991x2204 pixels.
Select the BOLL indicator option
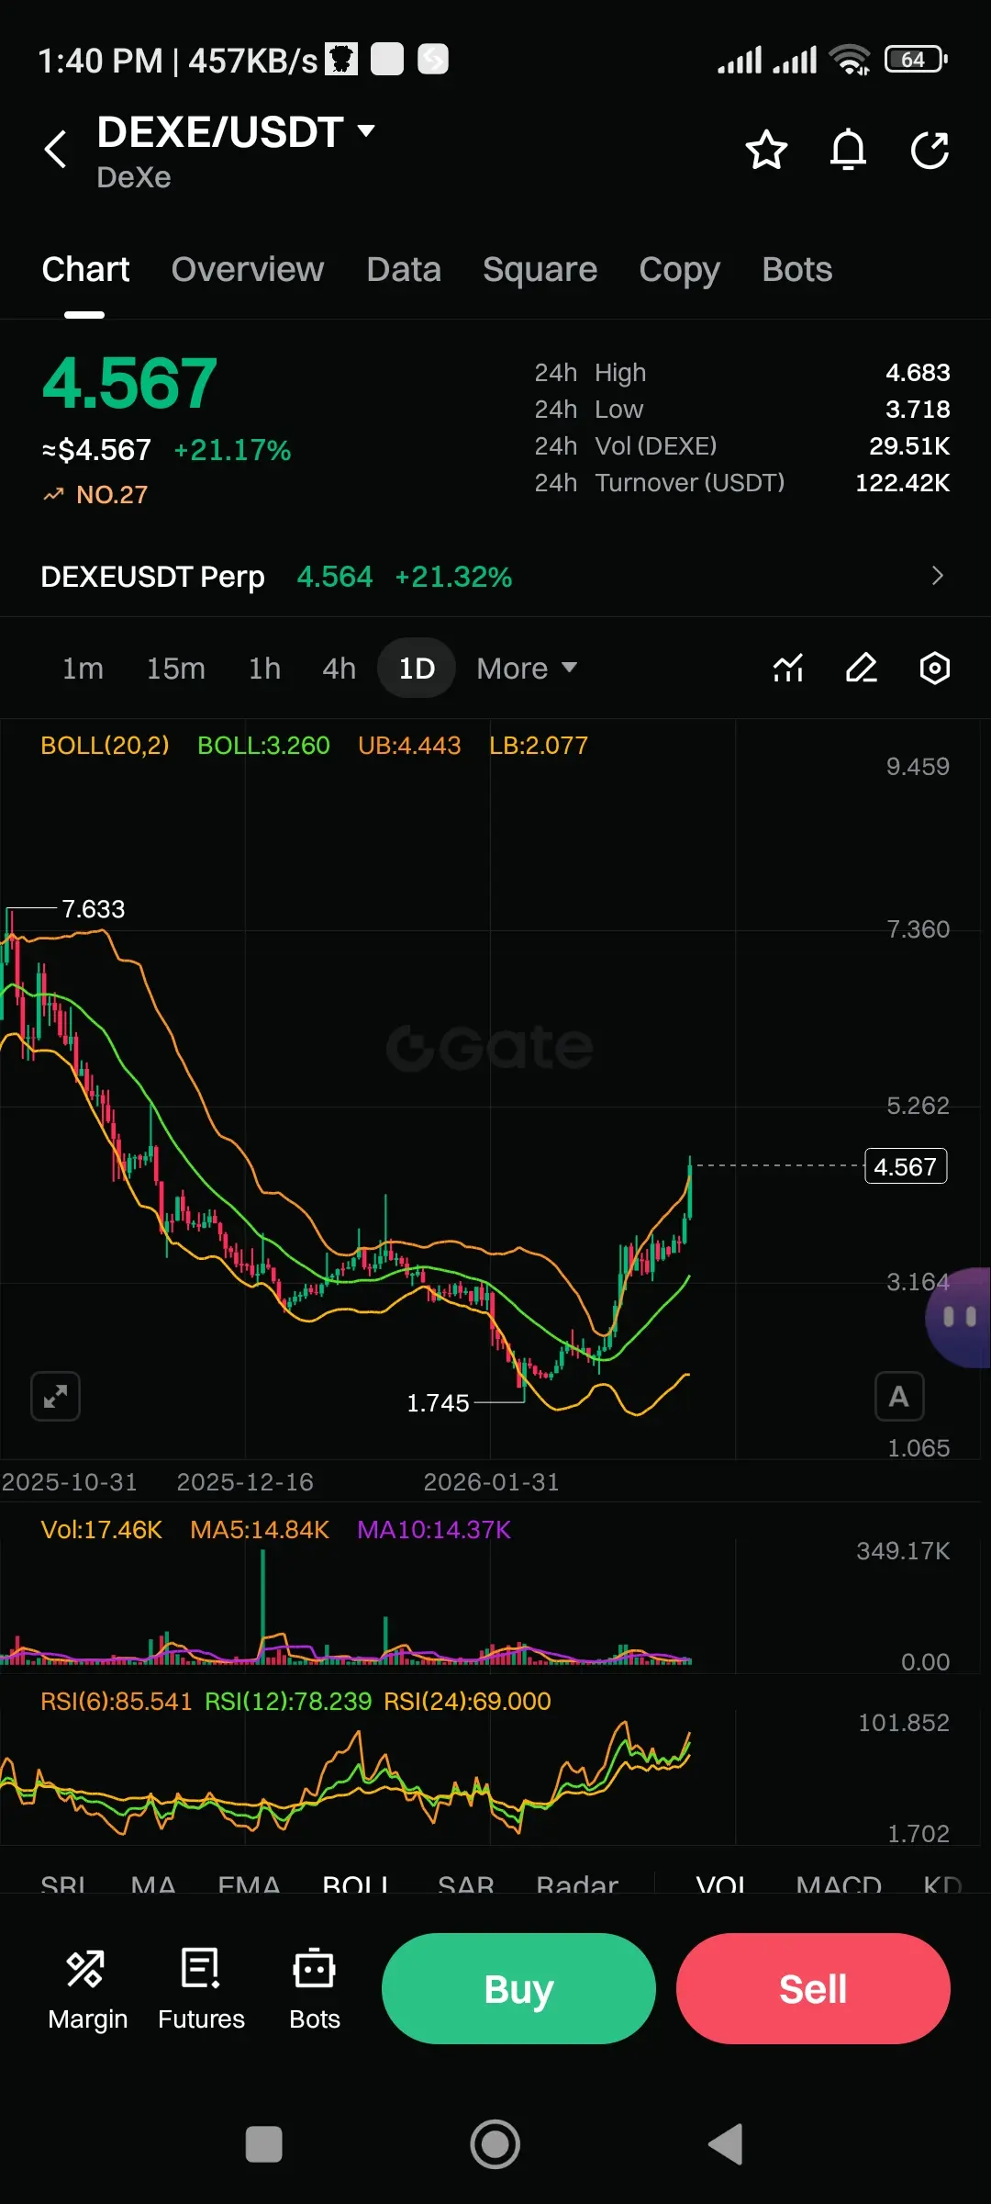pos(356,1886)
